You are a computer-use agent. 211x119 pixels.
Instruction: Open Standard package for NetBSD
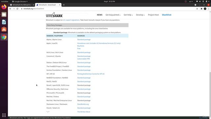[x=84, y=78]
